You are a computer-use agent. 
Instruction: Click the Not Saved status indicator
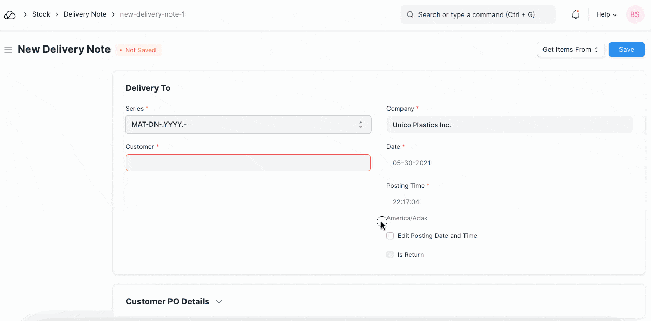(x=138, y=50)
